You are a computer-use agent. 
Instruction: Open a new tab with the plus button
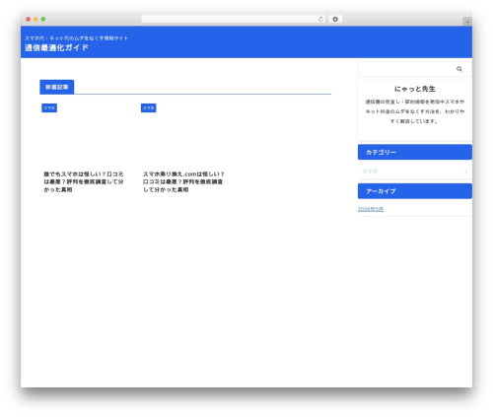(x=467, y=22)
